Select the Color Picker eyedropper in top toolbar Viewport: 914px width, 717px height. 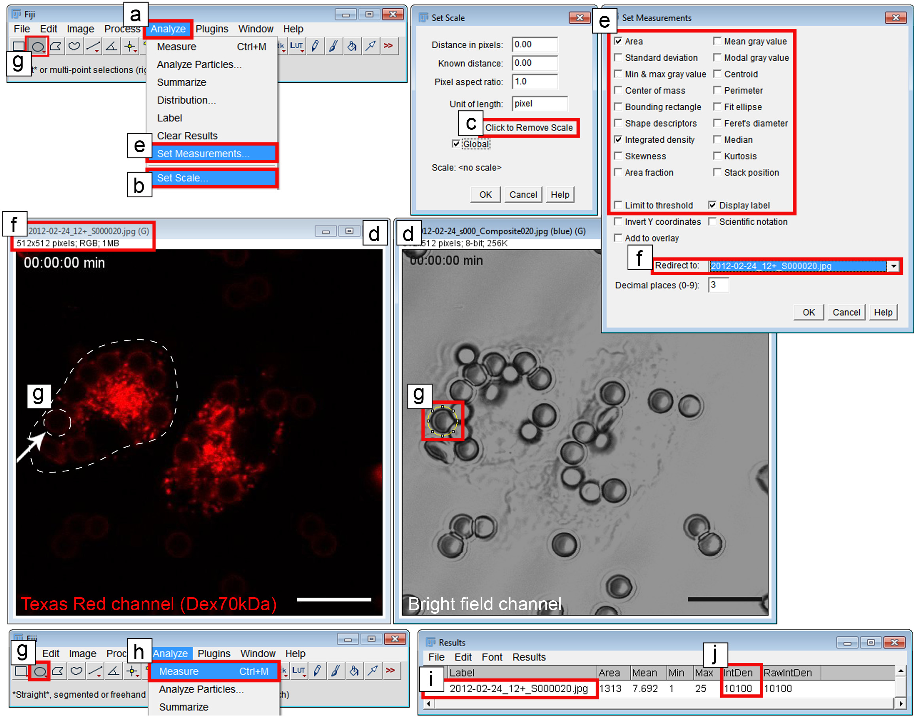point(370,46)
